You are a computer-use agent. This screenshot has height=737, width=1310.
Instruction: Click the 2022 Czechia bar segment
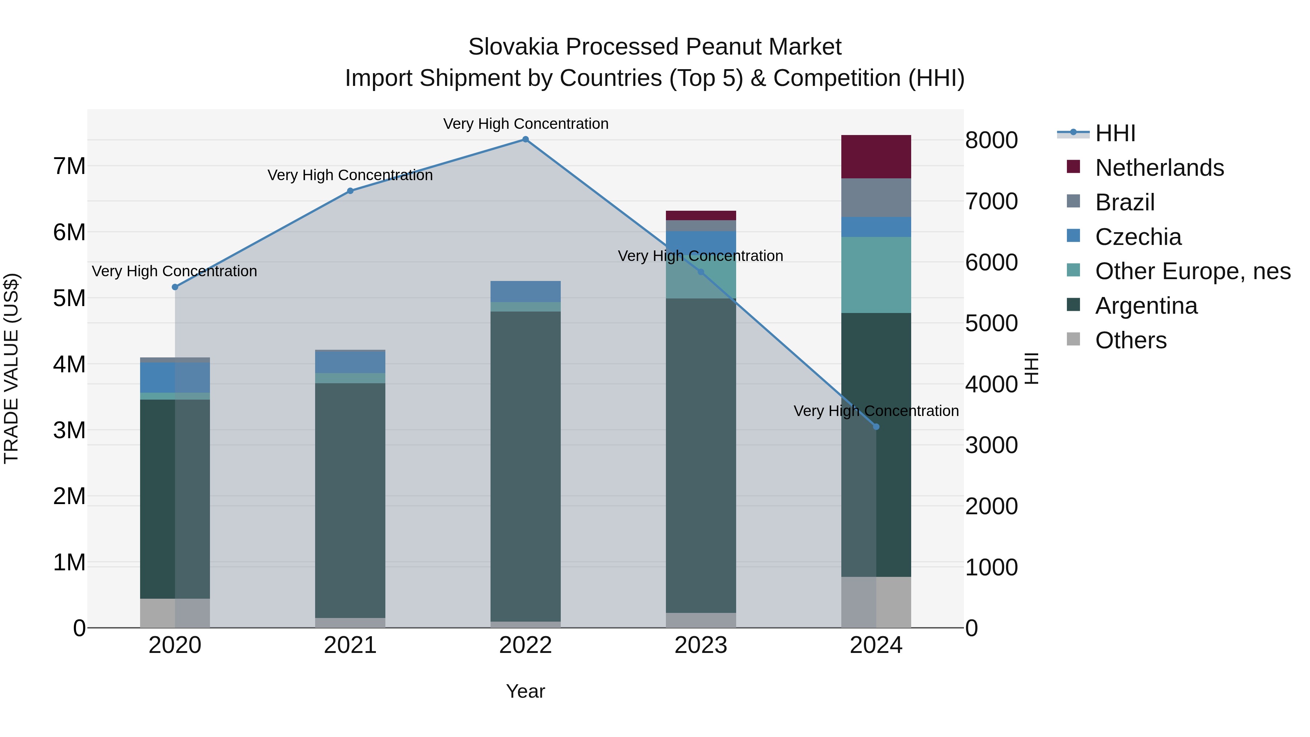click(526, 292)
